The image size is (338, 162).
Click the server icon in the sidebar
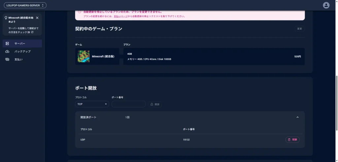click(7, 43)
